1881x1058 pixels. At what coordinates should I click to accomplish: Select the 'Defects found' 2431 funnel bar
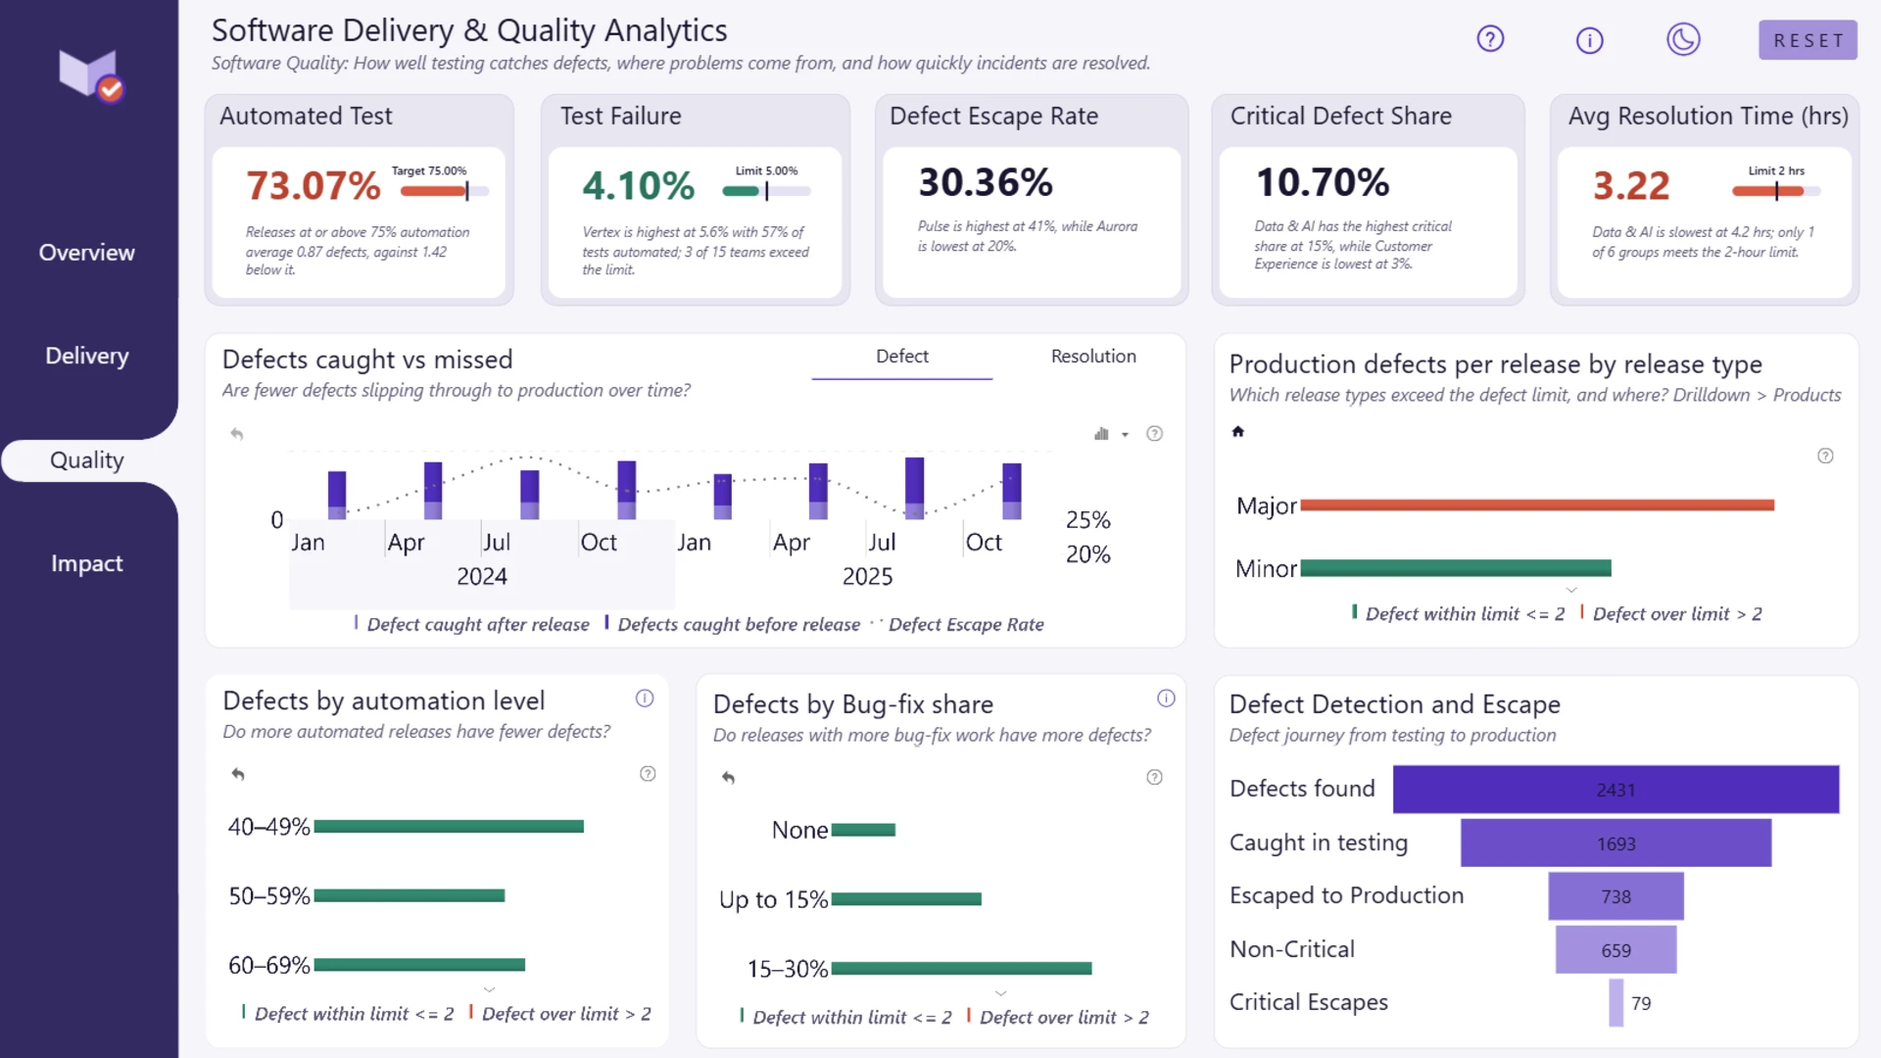[x=1616, y=790]
